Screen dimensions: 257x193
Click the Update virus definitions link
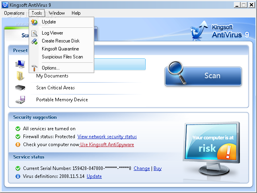tap(94, 176)
